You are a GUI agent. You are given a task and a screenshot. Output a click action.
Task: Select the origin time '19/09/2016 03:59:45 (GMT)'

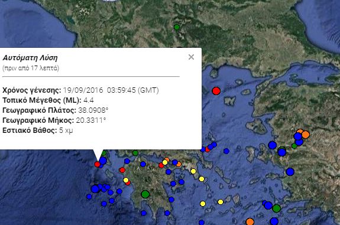point(111,90)
